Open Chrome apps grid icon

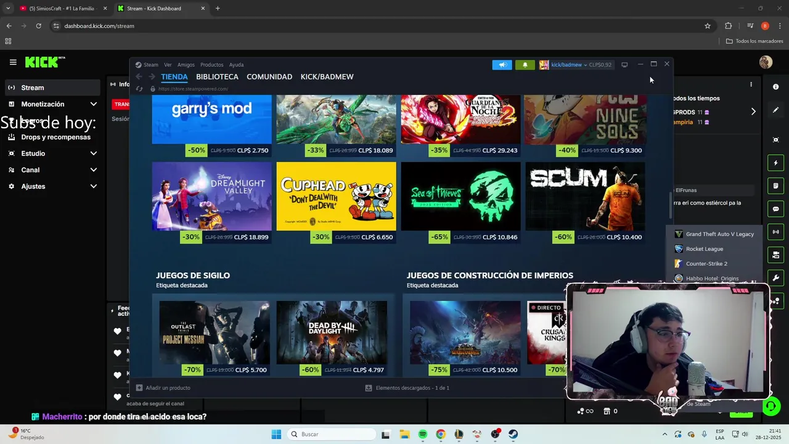[8, 41]
